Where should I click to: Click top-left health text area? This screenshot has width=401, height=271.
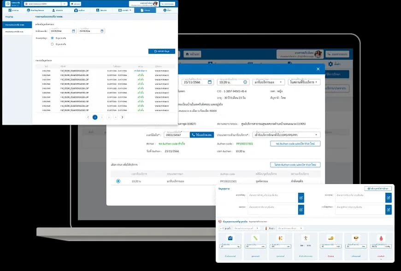pyautogui.click(x=273, y=198)
